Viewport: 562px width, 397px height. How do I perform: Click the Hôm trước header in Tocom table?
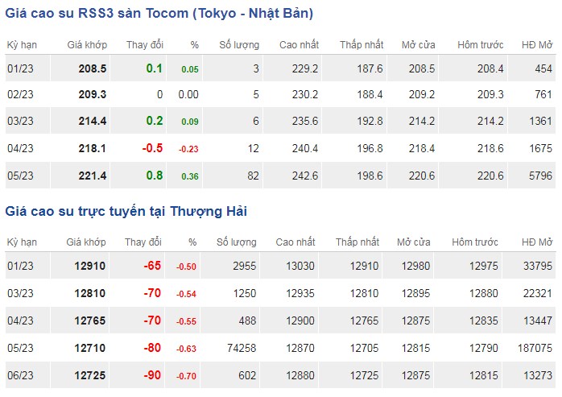point(481,43)
